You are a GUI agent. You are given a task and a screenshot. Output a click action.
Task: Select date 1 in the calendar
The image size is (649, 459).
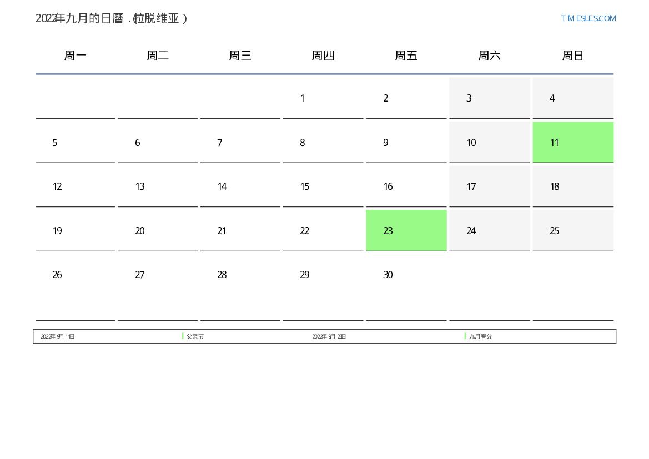(303, 98)
